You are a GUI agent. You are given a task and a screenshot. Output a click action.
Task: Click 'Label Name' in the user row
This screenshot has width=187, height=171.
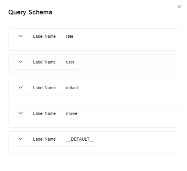pos(44,62)
